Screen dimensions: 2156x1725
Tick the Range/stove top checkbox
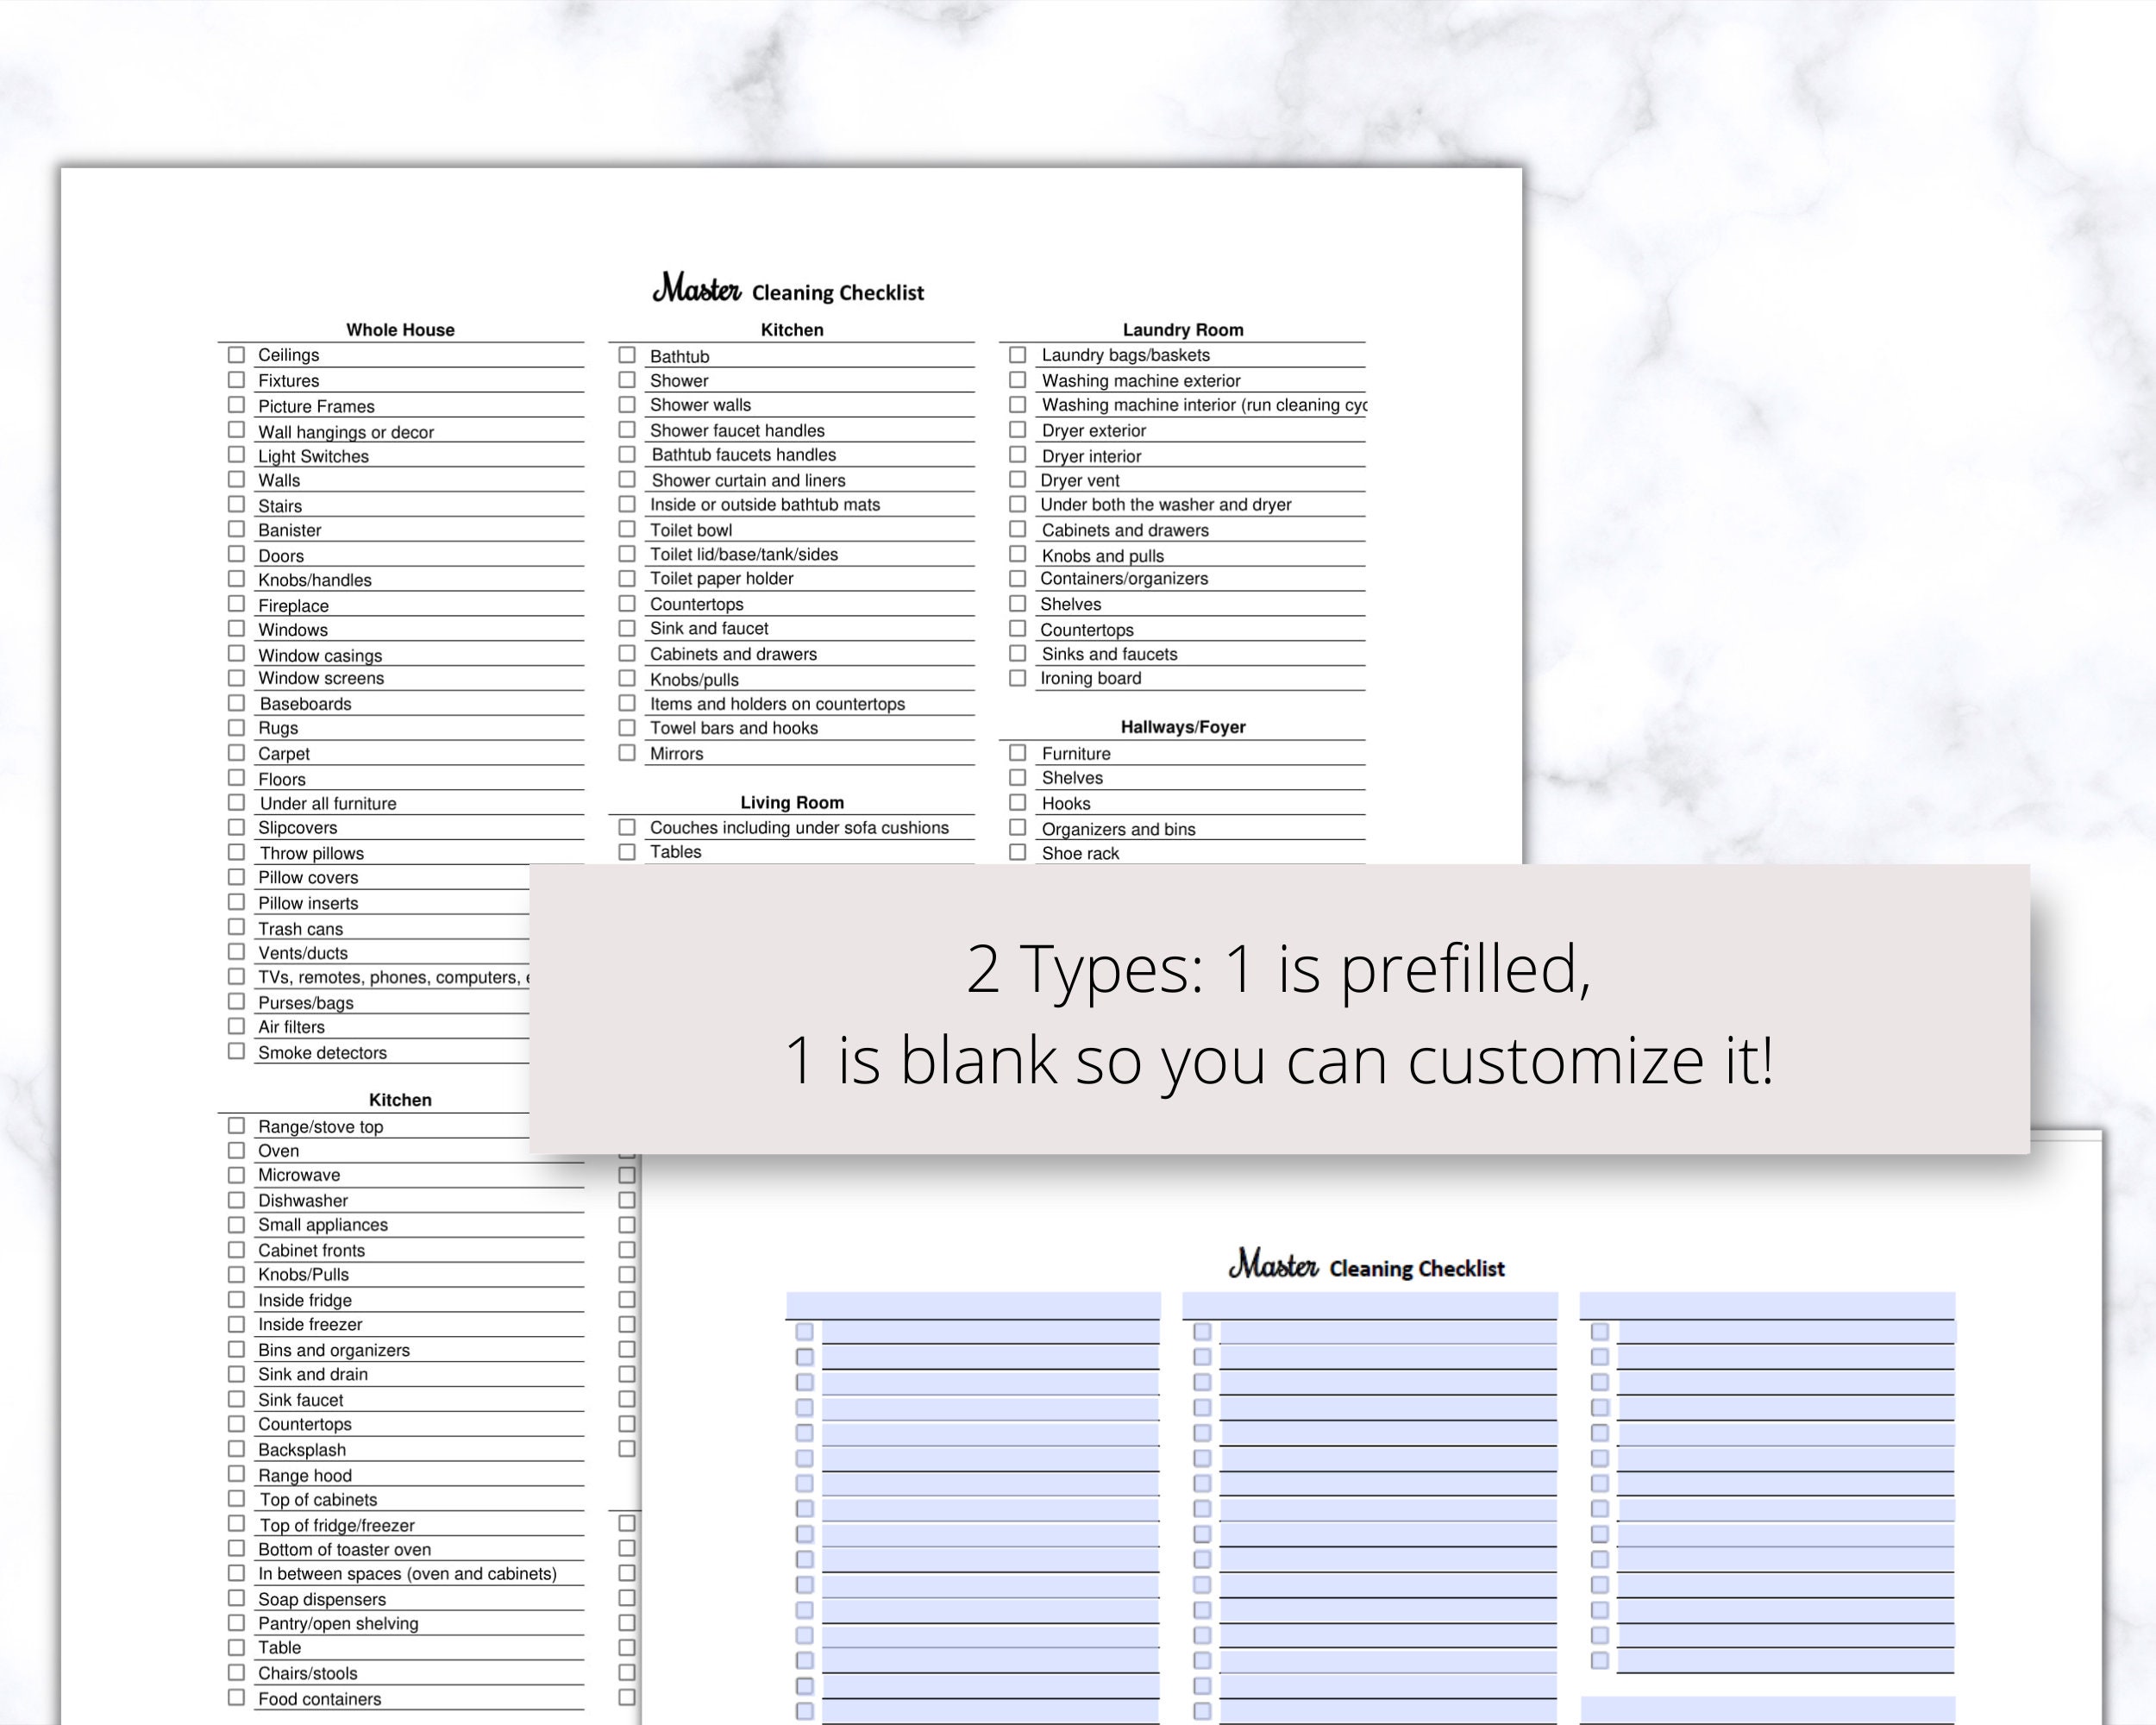pyautogui.click(x=236, y=1125)
